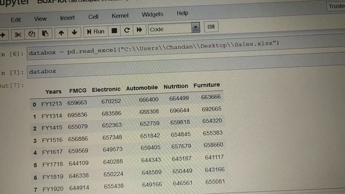This screenshot has height=194, width=345.
Task: Click Furniture value 658660
Action: (213, 145)
